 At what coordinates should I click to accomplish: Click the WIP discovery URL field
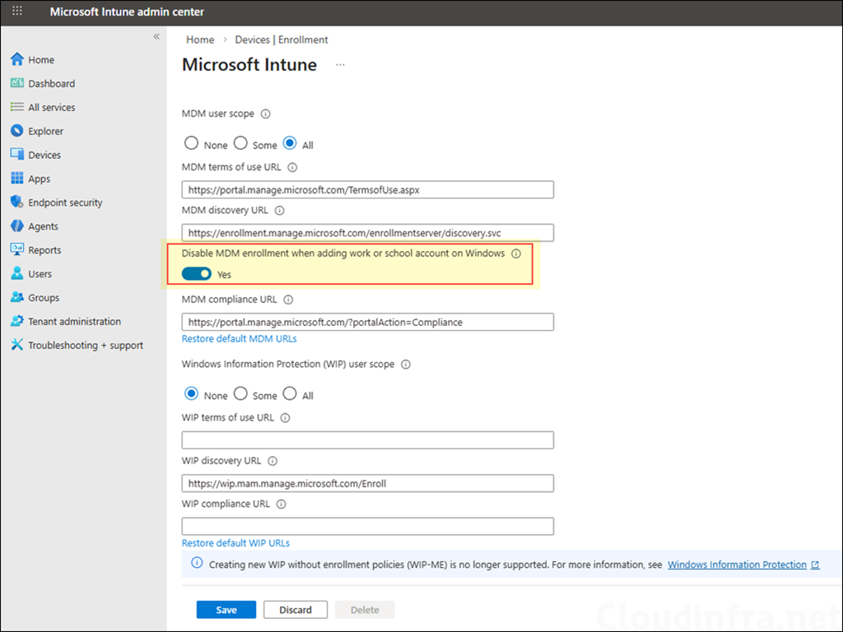coord(368,483)
